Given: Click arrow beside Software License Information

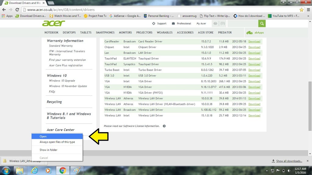Looking at the screenshot, I should (x=164, y=126).
